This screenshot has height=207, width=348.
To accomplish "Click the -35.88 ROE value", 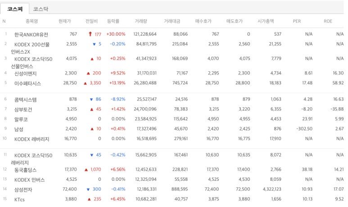I will pyautogui.click(x=337, y=109).
